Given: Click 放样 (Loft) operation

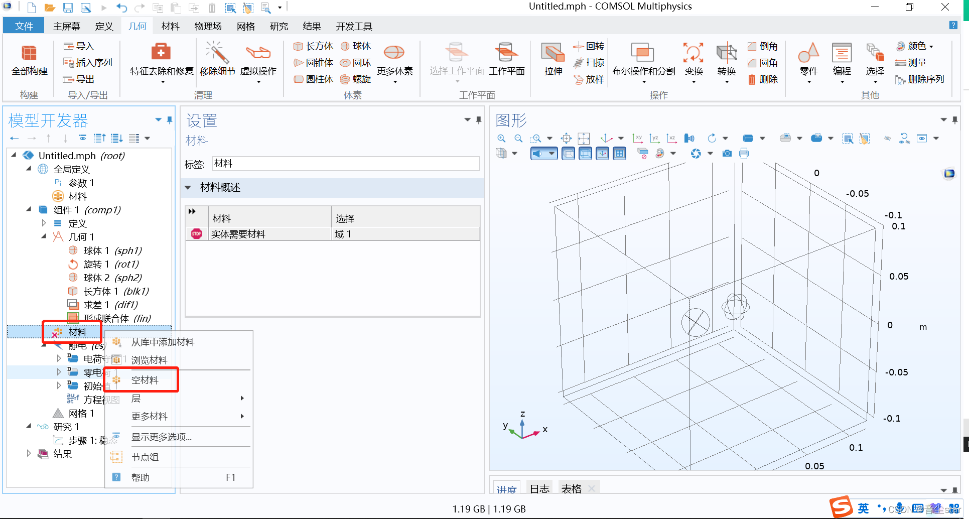Looking at the screenshot, I should click(589, 79).
